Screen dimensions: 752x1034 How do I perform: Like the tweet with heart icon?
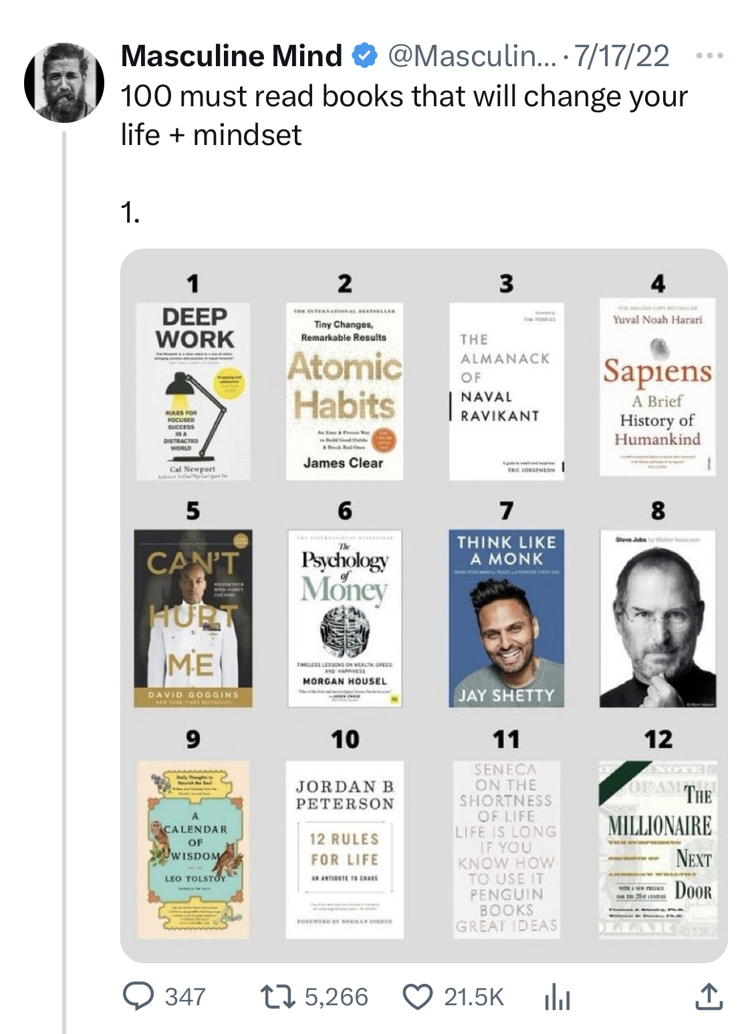418,997
